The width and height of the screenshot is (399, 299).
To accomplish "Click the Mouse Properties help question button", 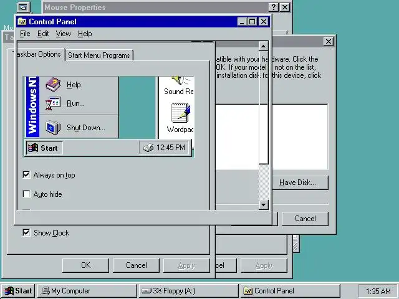I will coord(274,7).
